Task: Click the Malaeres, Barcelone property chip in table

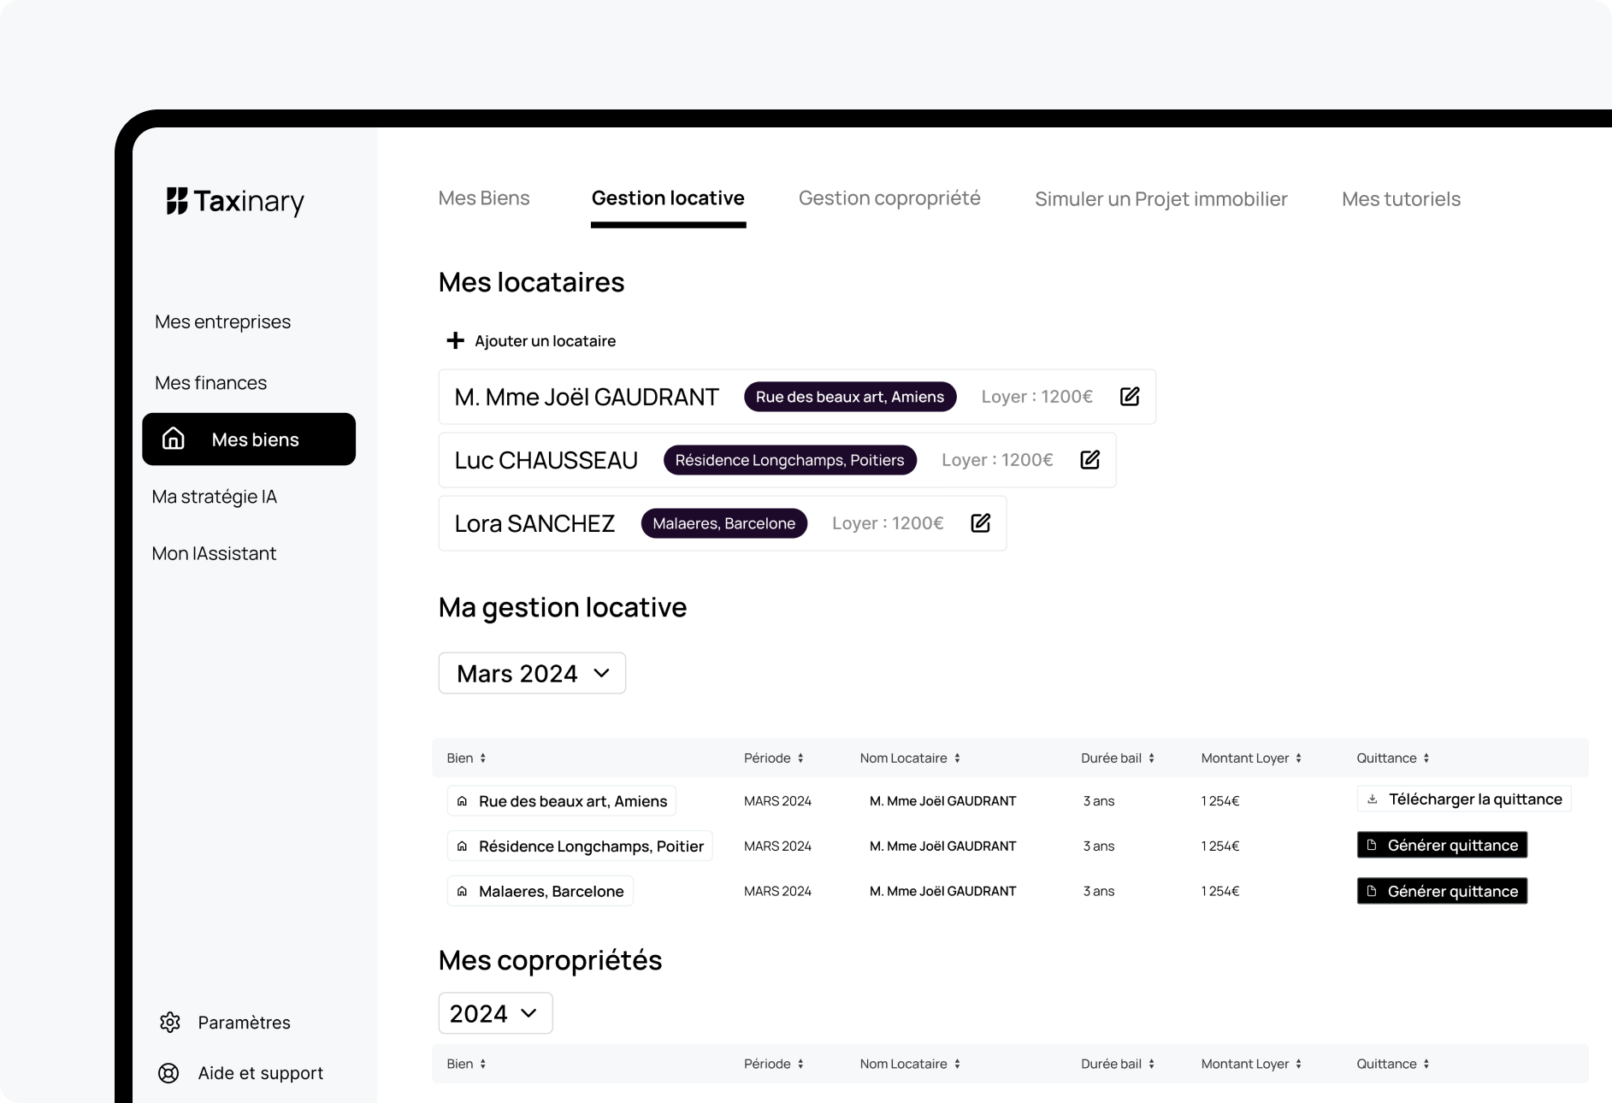Action: point(540,892)
